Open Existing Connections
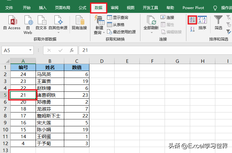Image resolution: width=232 pixels, height=153 pixels. [79, 23]
